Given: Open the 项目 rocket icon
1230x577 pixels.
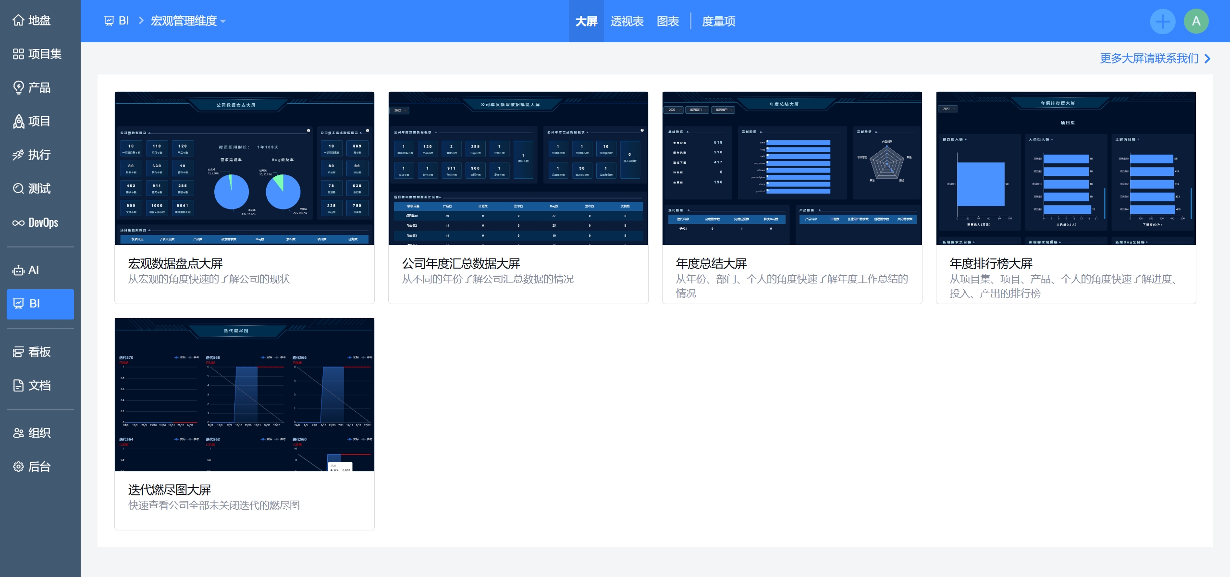Looking at the screenshot, I should click(x=18, y=121).
